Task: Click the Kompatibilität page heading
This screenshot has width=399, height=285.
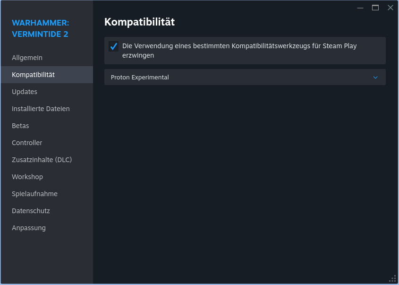Action: tap(139, 22)
